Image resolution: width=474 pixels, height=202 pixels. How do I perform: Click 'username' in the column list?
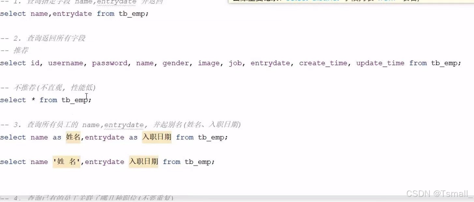click(x=66, y=63)
